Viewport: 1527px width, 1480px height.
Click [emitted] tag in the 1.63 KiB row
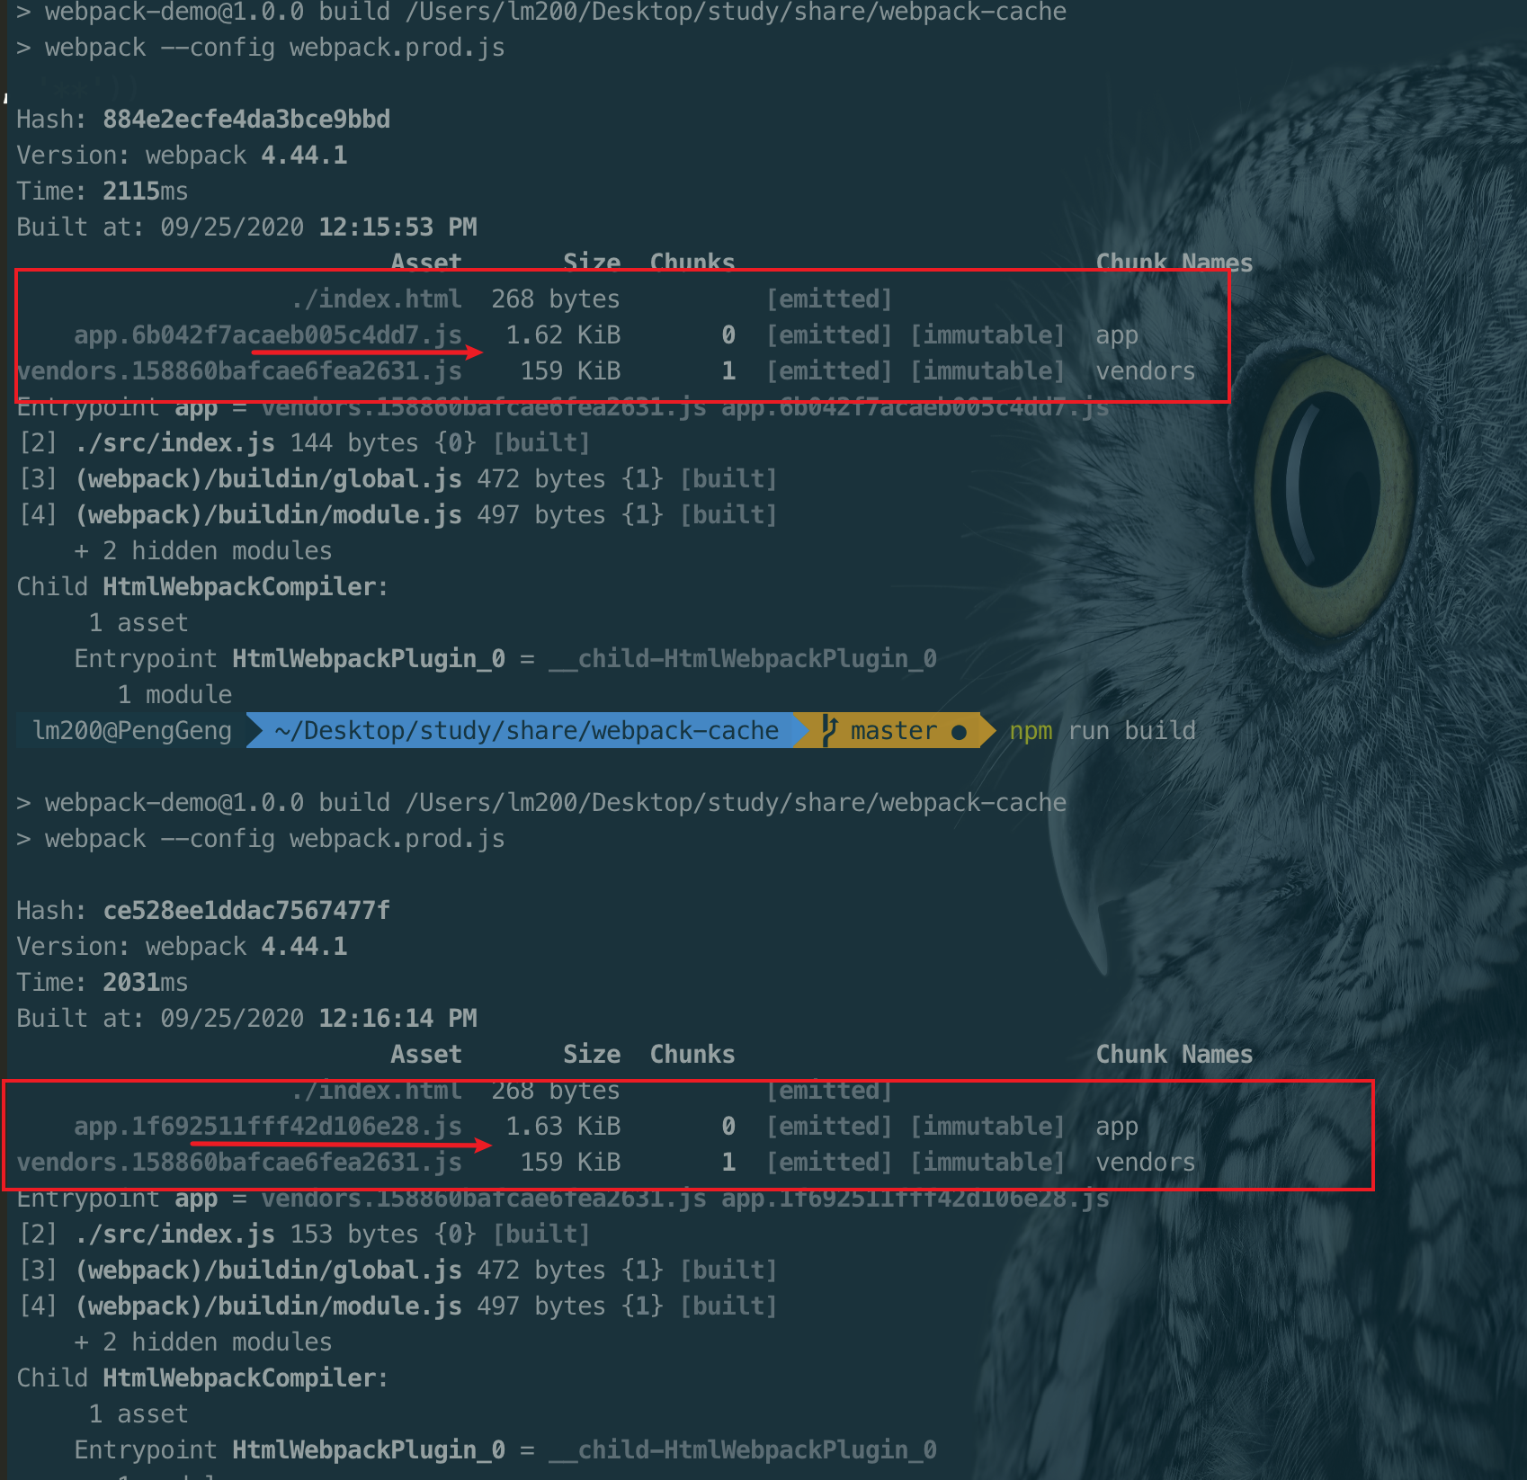[x=829, y=1127]
